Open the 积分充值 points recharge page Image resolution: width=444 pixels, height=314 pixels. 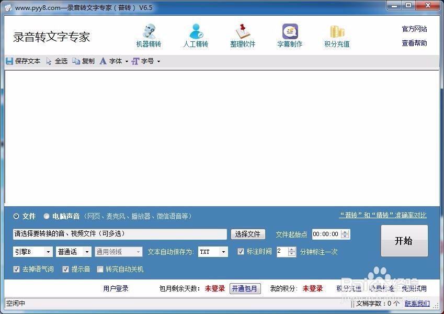[x=336, y=34]
